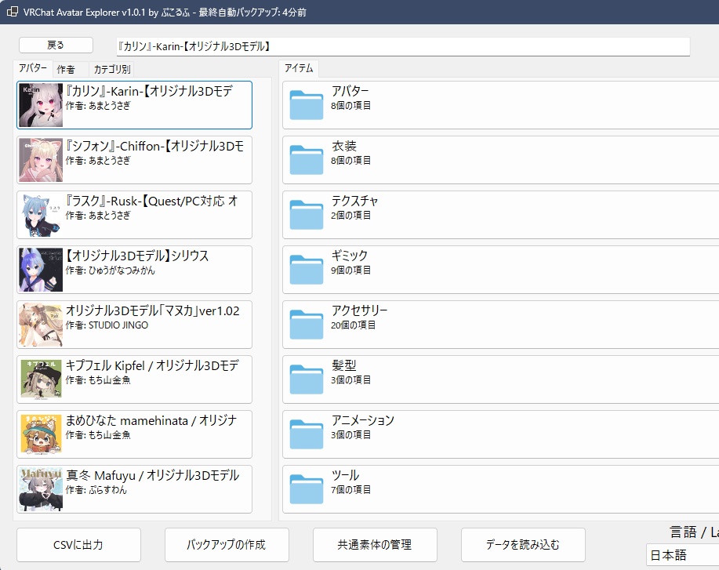
Task: Open 共通素体の管理 management dialog
Action: coord(375,545)
